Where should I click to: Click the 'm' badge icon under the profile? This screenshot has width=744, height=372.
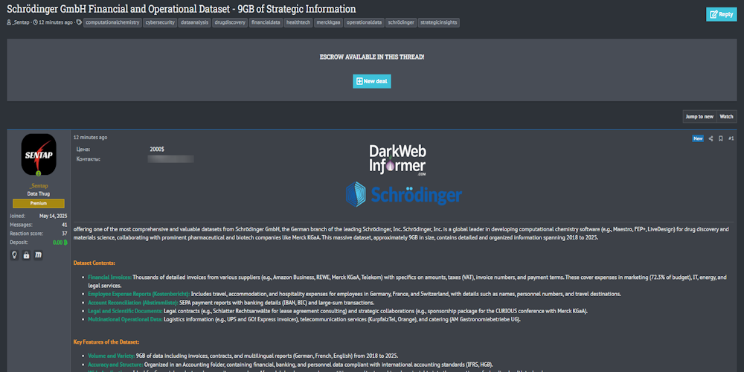tap(38, 255)
